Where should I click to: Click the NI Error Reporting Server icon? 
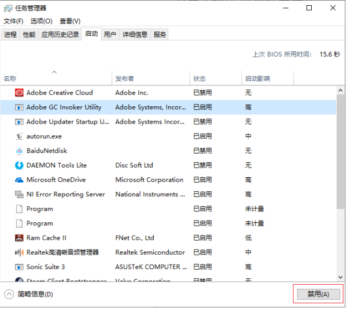[x=19, y=195]
